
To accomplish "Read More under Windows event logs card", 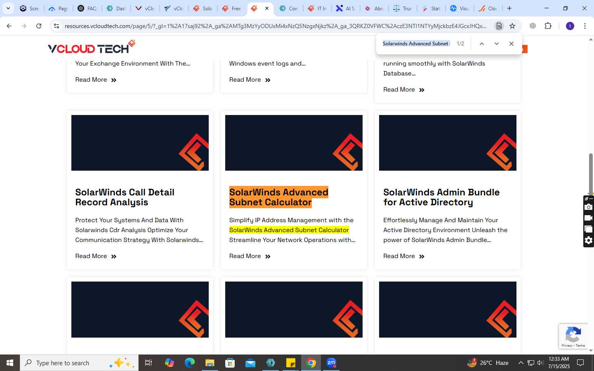I will [250, 80].
